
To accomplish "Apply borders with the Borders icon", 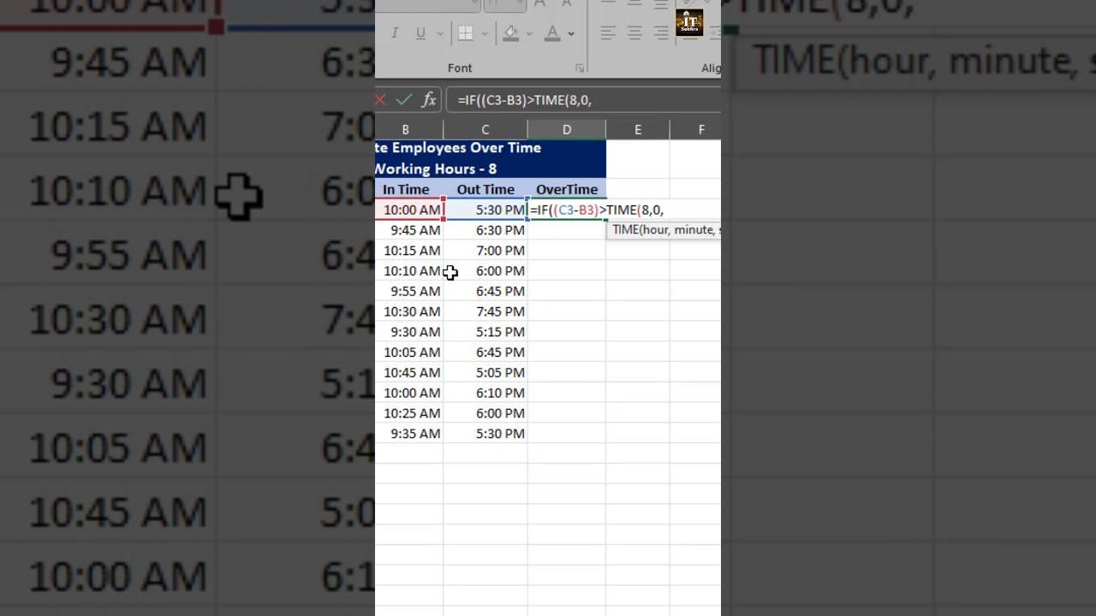I will tap(466, 33).
